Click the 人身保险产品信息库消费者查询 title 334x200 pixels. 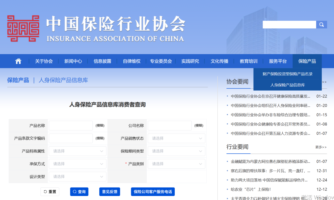107,104
